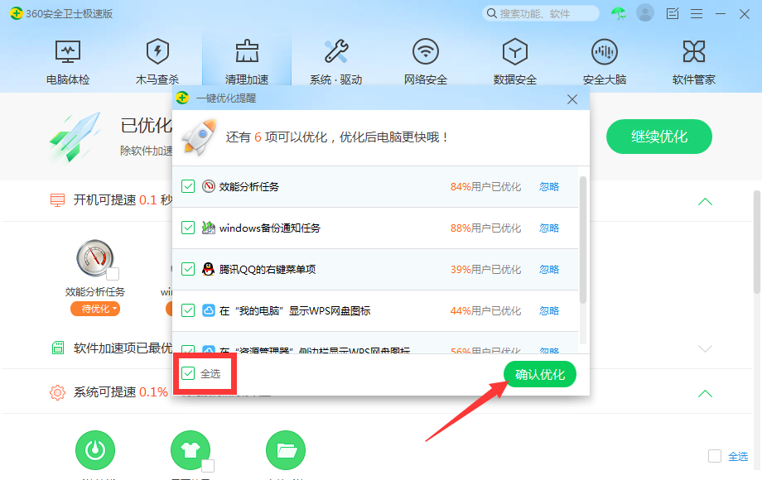Open the 木马查杀 section

pyautogui.click(x=157, y=63)
